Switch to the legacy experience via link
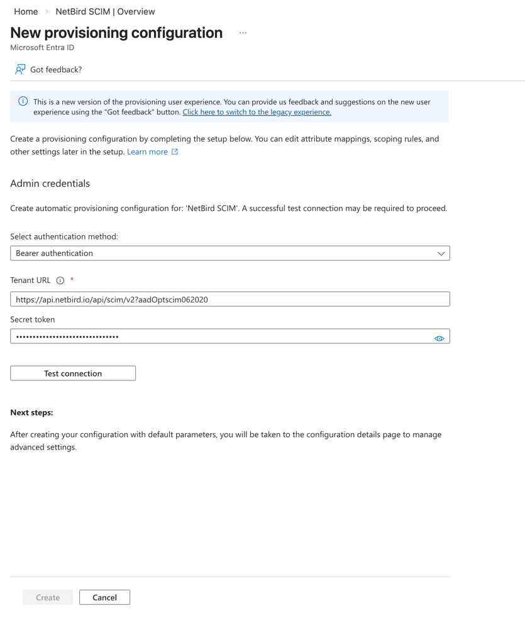The width and height of the screenshot is (525, 620). click(x=257, y=112)
